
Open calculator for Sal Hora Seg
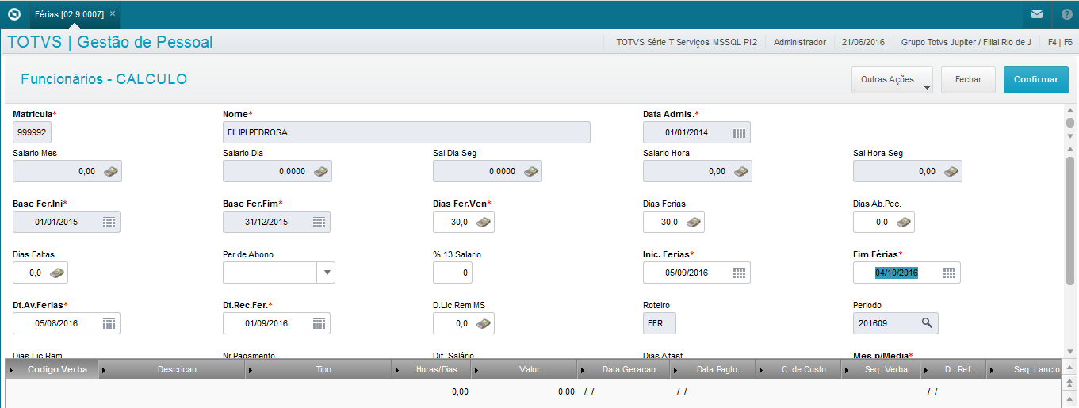coord(951,171)
